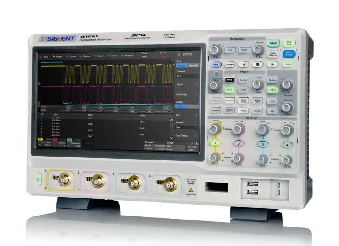Open the Protocol SPI dropdown
This screenshot has height=246, width=339.
coord(187,76)
